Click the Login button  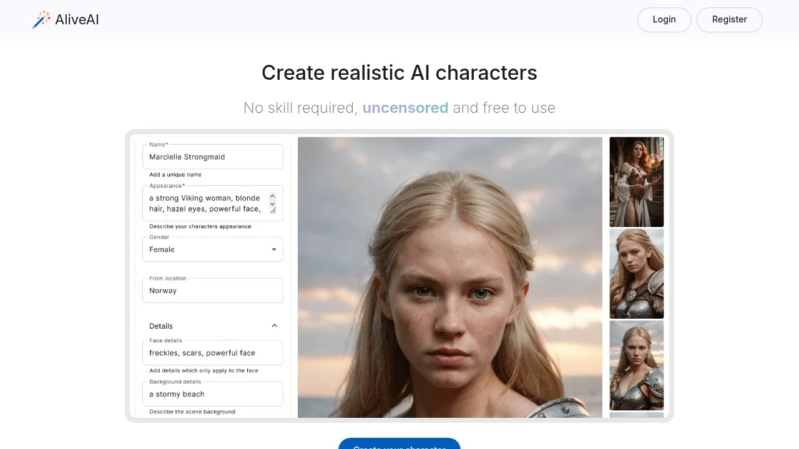664,19
